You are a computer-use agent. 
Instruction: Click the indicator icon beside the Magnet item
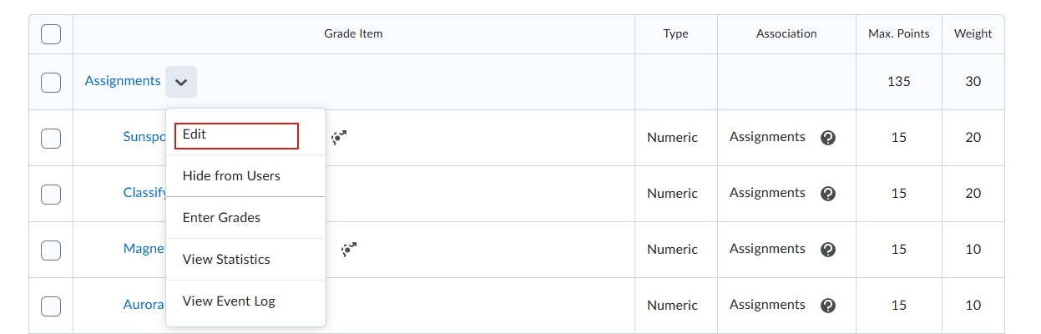click(x=349, y=249)
